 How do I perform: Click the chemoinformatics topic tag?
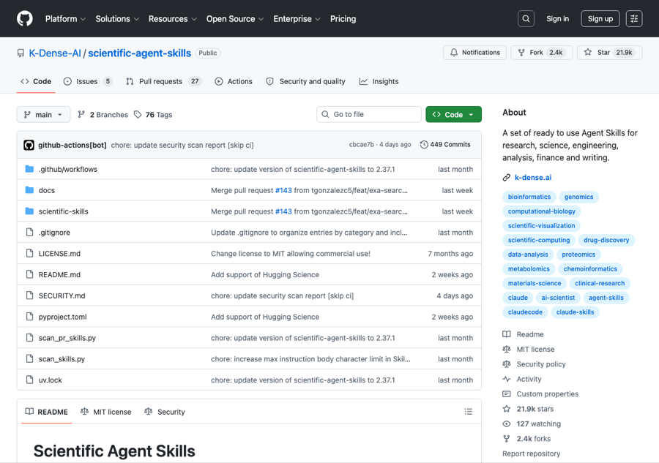(590, 268)
